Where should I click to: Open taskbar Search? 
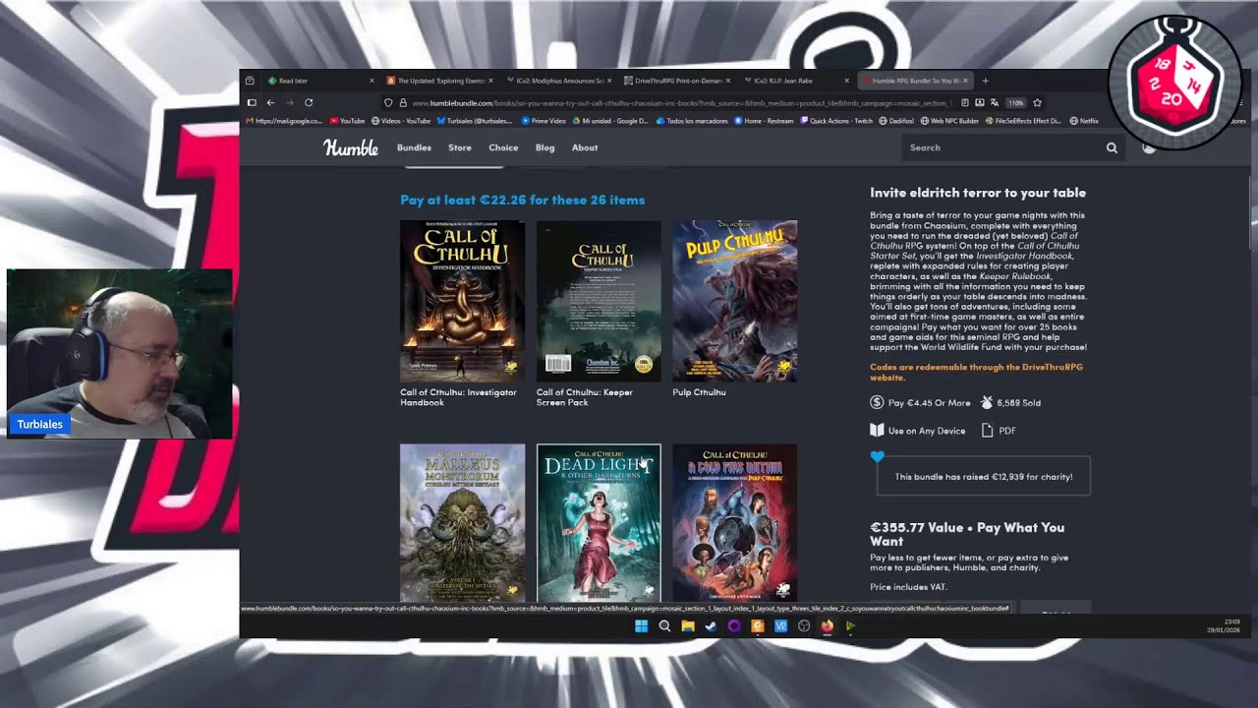click(664, 626)
